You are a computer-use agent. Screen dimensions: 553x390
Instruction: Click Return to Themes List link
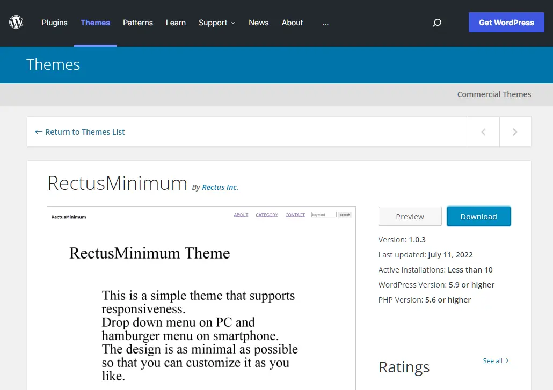pyautogui.click(x=80, y=132)
